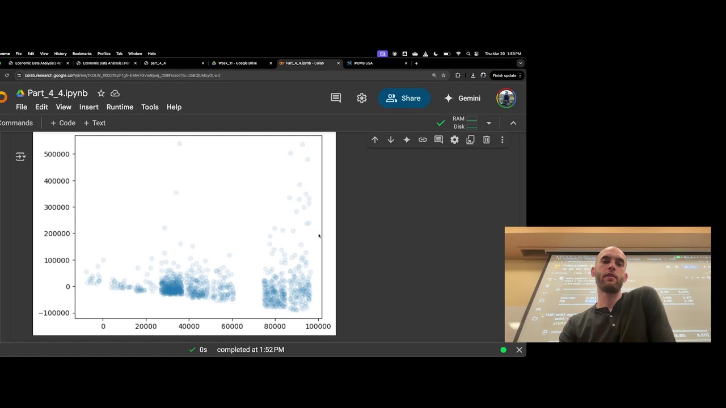Click the macOS Spotlight search icon
Image resolution: width=726 pixels, height=408 pixels.
tap(468, 54)
